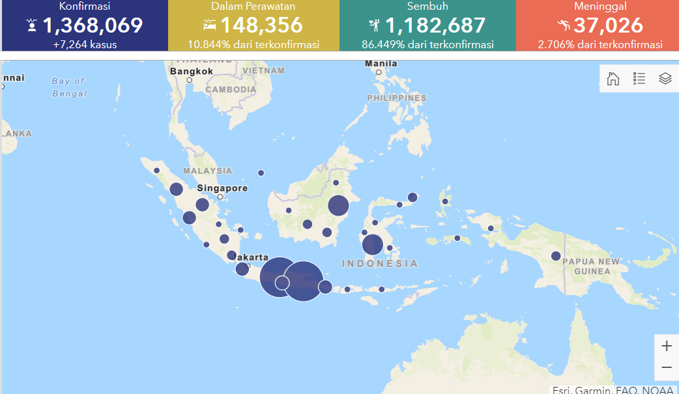Click the bed icon beside 148,356
This screenshot has height=394, width=679.
pyautogui.click(x=210, y=26)
